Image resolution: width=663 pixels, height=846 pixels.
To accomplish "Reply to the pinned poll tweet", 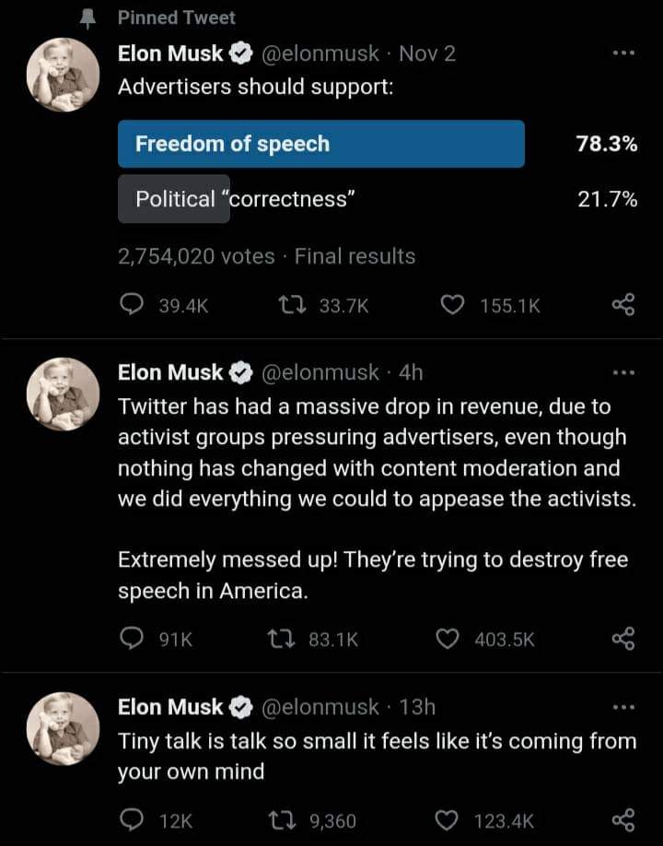I will [133, 306].
